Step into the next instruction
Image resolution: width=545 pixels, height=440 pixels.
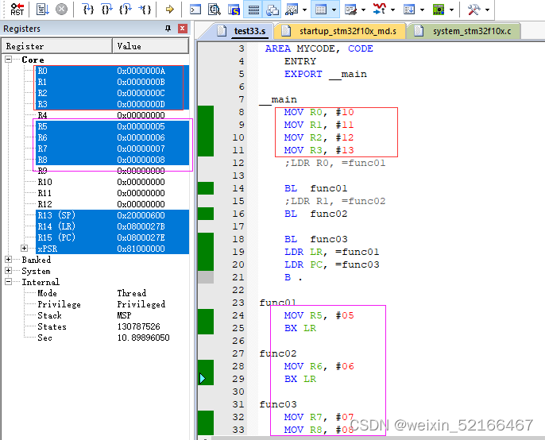click(x=88, y=10)
